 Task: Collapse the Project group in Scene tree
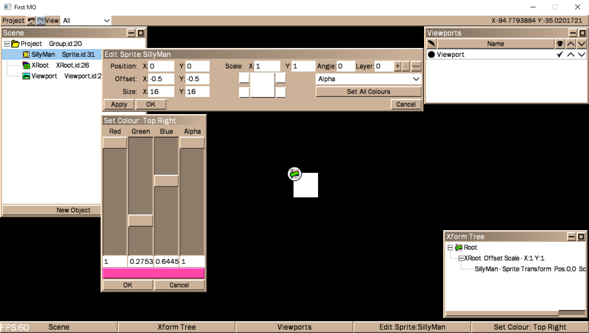tap(7, 44)
